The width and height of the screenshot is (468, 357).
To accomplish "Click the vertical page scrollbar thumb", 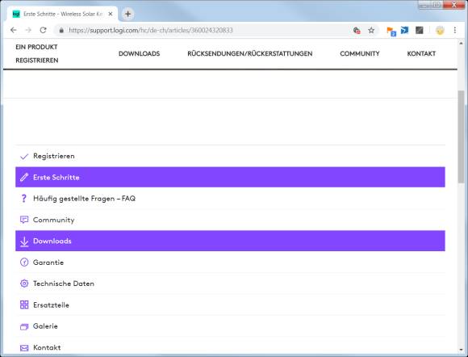I will 461,136.
